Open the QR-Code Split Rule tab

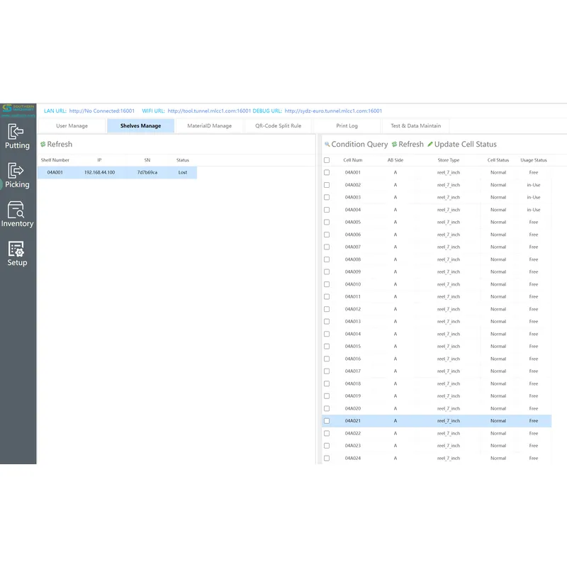point(278,126)
